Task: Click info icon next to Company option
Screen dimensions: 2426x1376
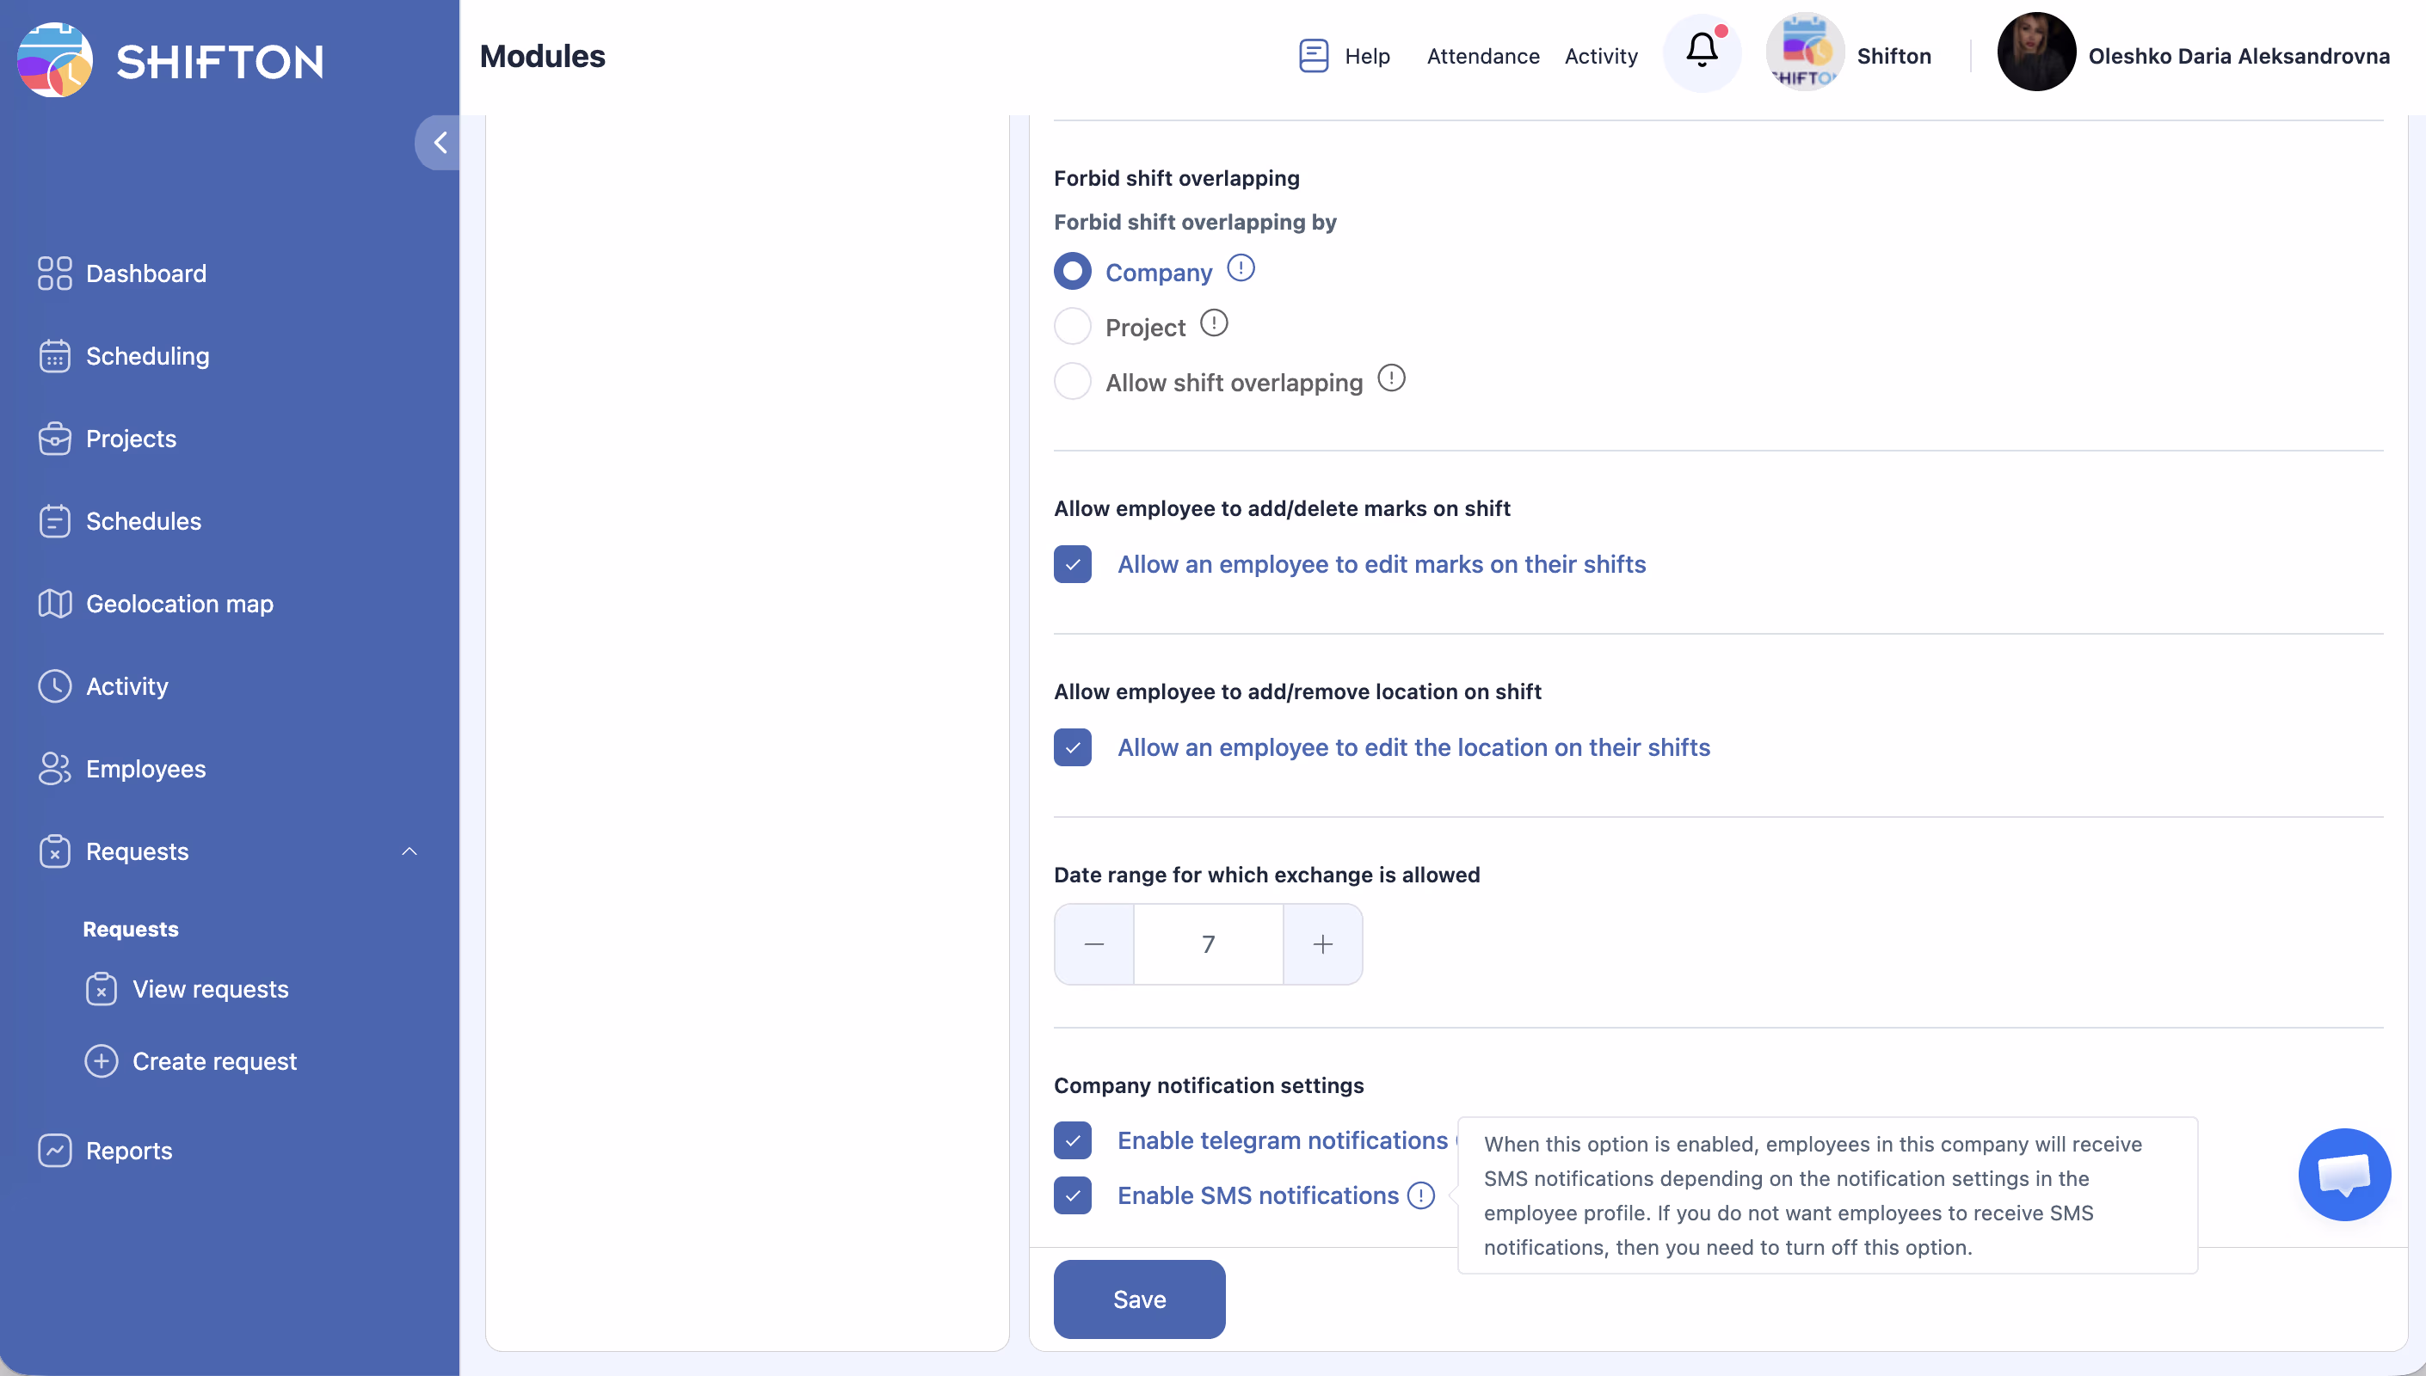Action: click(1240, 269)
